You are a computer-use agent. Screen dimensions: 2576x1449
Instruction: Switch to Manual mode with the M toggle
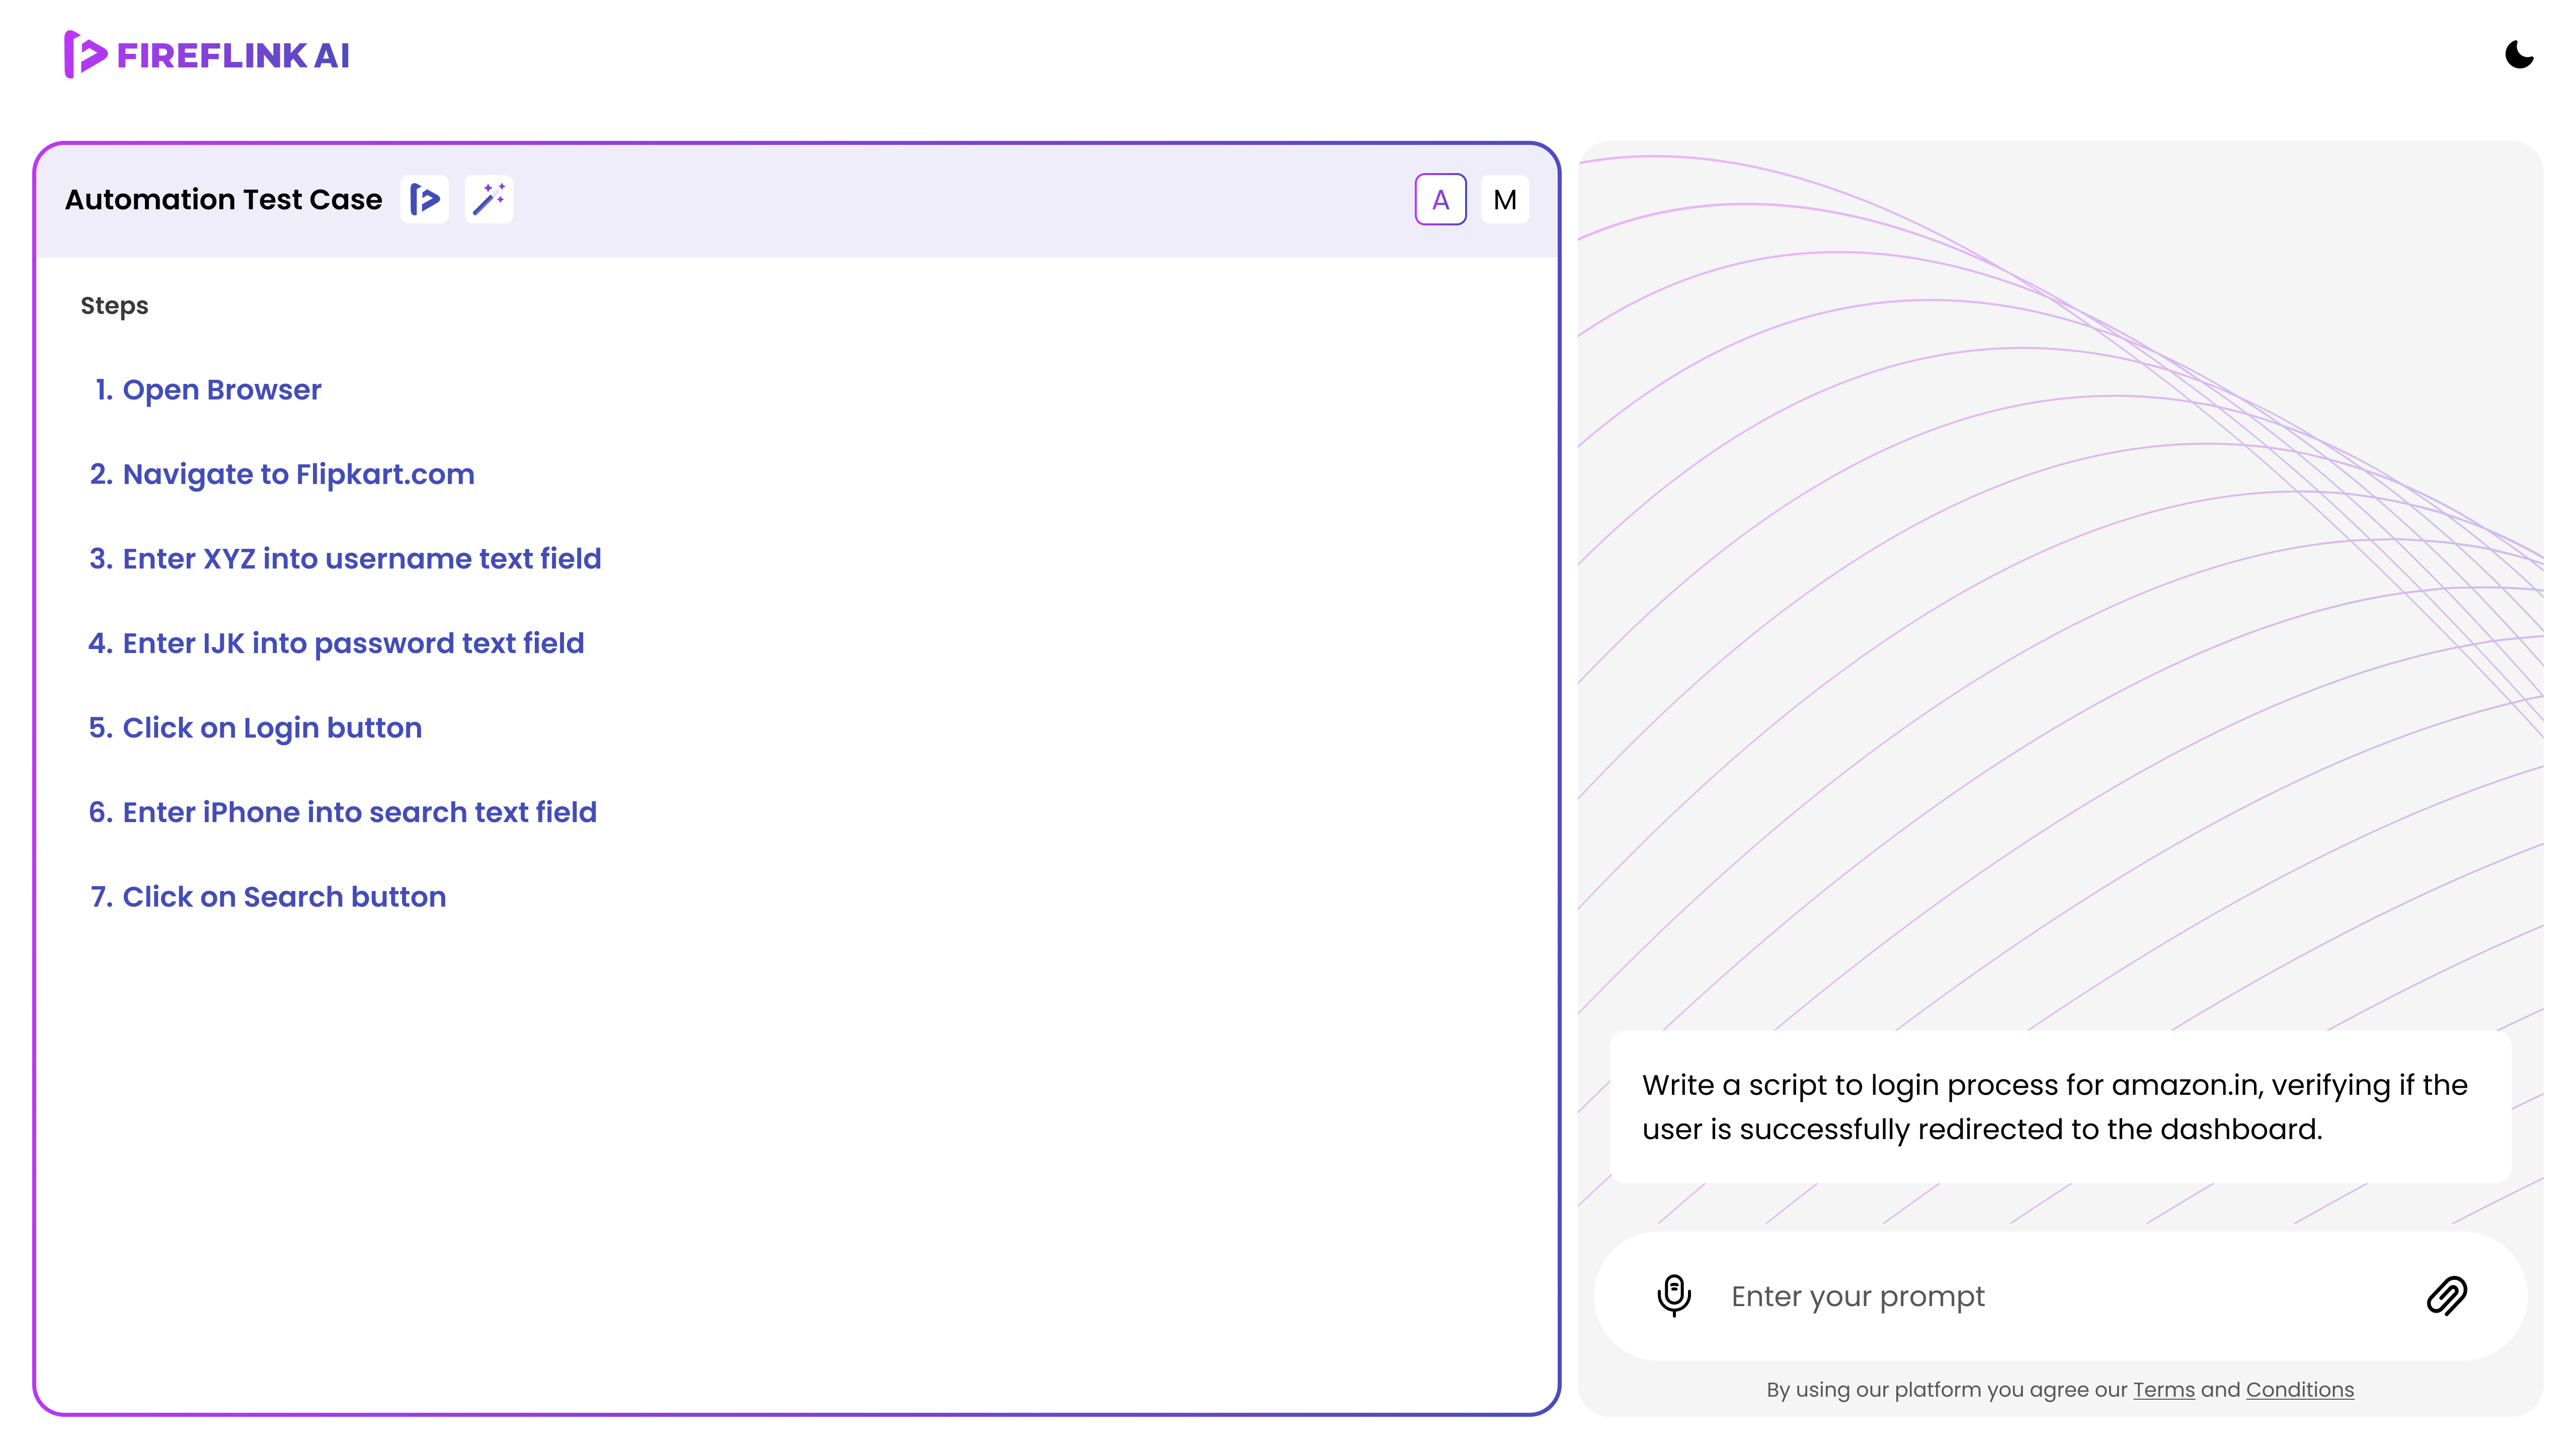(x=1504, y=199)
